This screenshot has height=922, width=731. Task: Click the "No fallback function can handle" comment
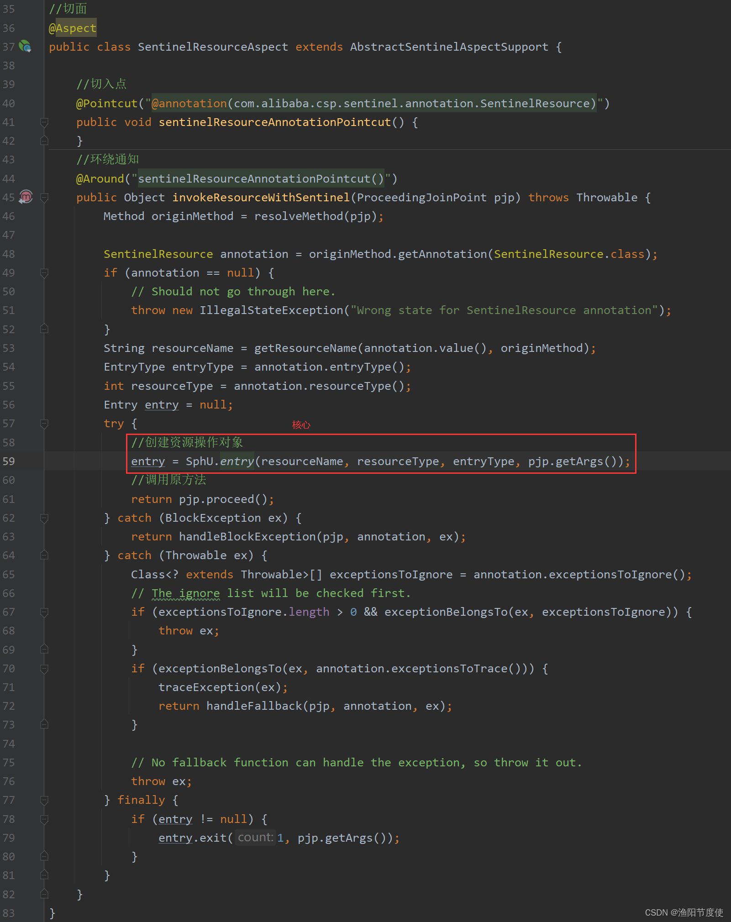click(357, 763)
